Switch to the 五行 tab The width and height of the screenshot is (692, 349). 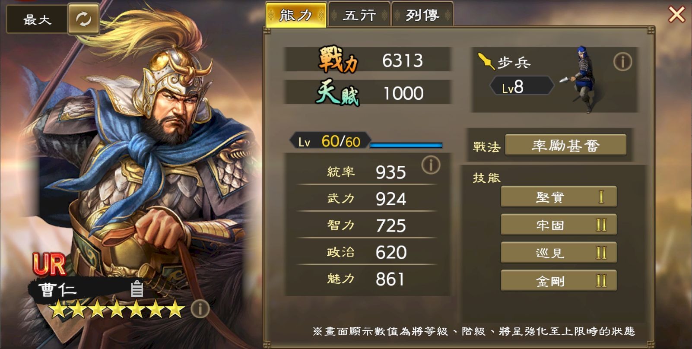point(359,15)
